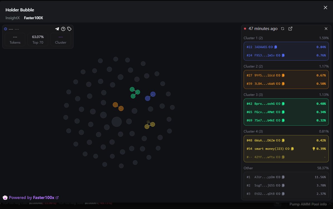333x209 pixels.
Task: Open link icon for #22 JADAWGS
Action: coord(271,47)
